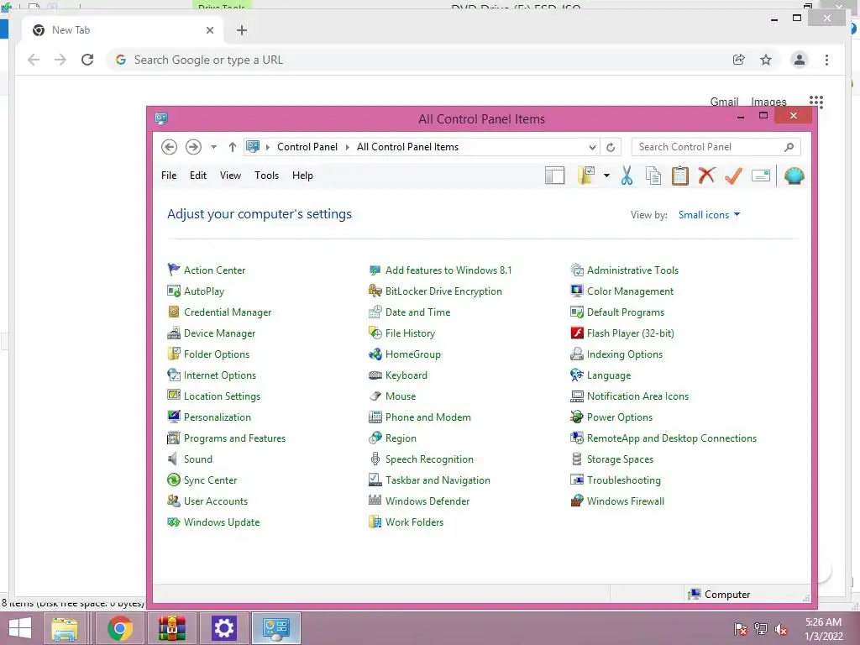Click the Back arrow in Control Panel
The width and height of the screenshot is (860, 645).
(x=169, y=147)
